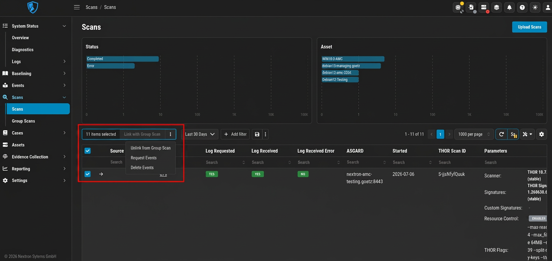Click the Scans breadcrumb link
552x261 pixels.
(x=92, y=7)
